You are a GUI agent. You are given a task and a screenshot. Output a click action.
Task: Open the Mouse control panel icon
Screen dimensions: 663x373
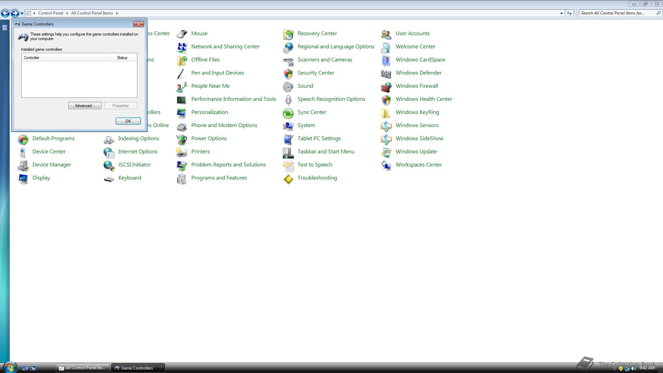tap(182, 34)
